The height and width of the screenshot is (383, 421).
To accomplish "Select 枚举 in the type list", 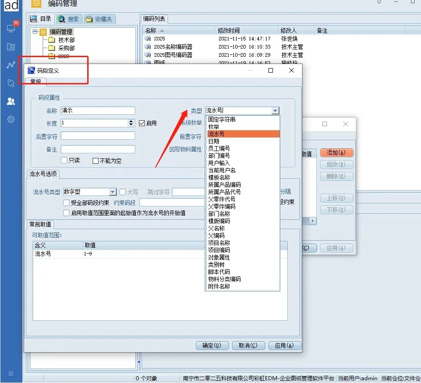I will point(243,127).
